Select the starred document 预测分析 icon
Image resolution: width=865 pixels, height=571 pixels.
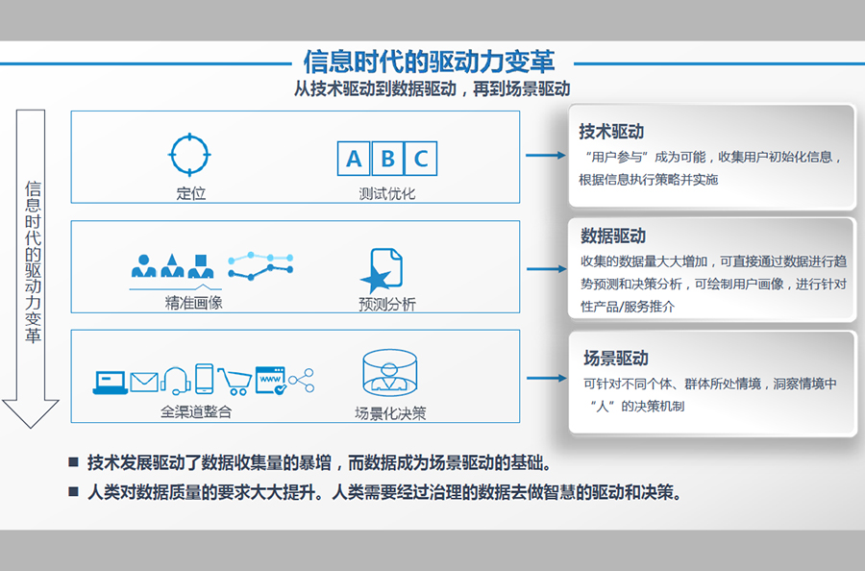pos(382,270)
